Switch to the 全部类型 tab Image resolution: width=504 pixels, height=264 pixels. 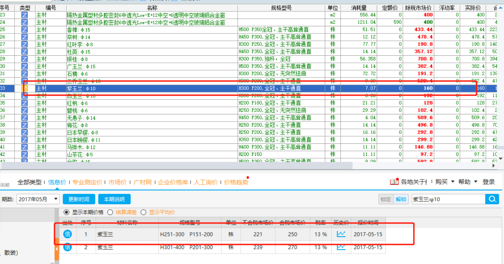29,182
